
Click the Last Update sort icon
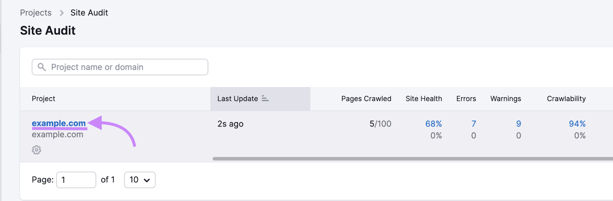click(x=265, y=98)
